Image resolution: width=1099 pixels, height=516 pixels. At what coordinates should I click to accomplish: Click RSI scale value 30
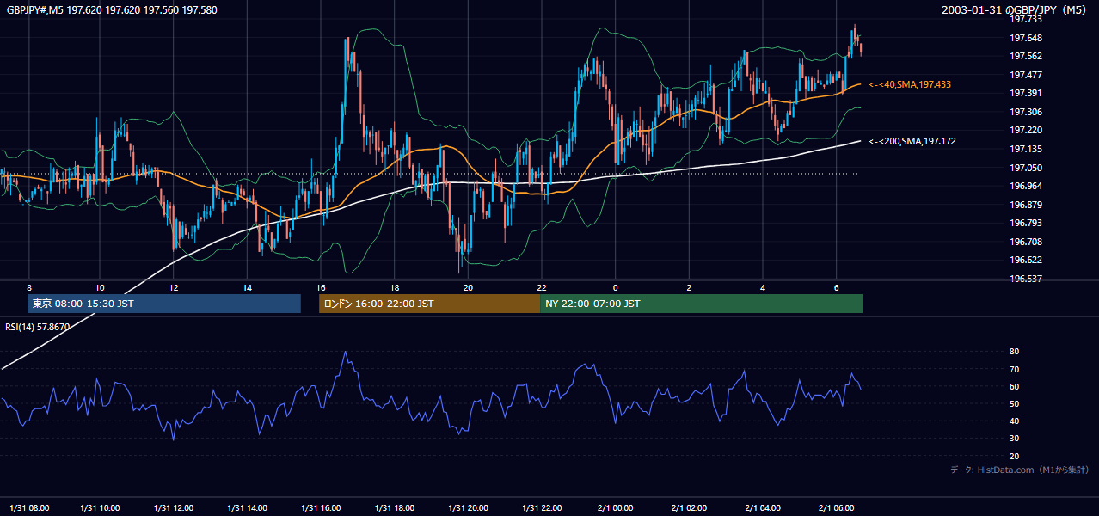point(1014,439)
